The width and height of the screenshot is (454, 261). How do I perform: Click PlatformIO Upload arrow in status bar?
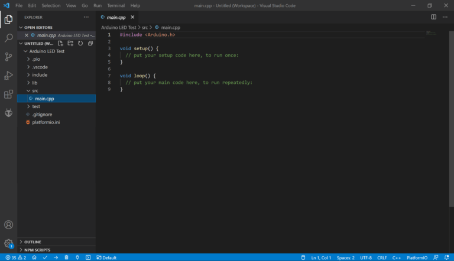[56, 257]
